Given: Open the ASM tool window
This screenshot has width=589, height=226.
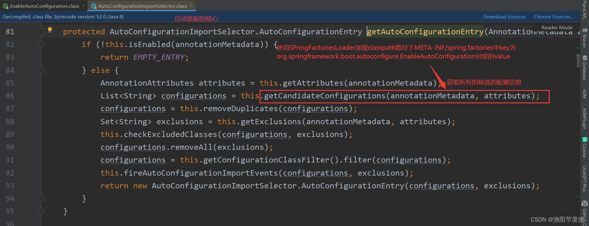Looking at the screenshot, I should click(x=585, y=94).
